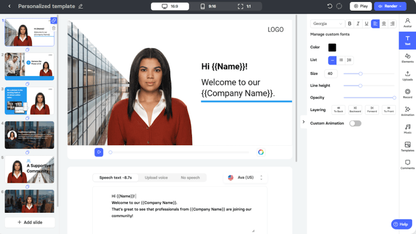
Task: Select the 9:16 aspect ratio tab
Action: tap(209, 6)
